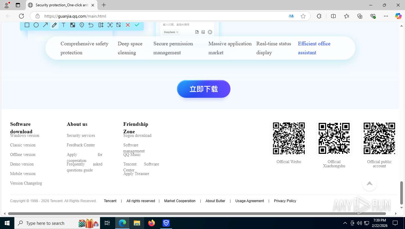Image resolution: width=405 pixels, height=229 pixels.
Task: Click the gray send arrow icon
Action: point(210,32)
